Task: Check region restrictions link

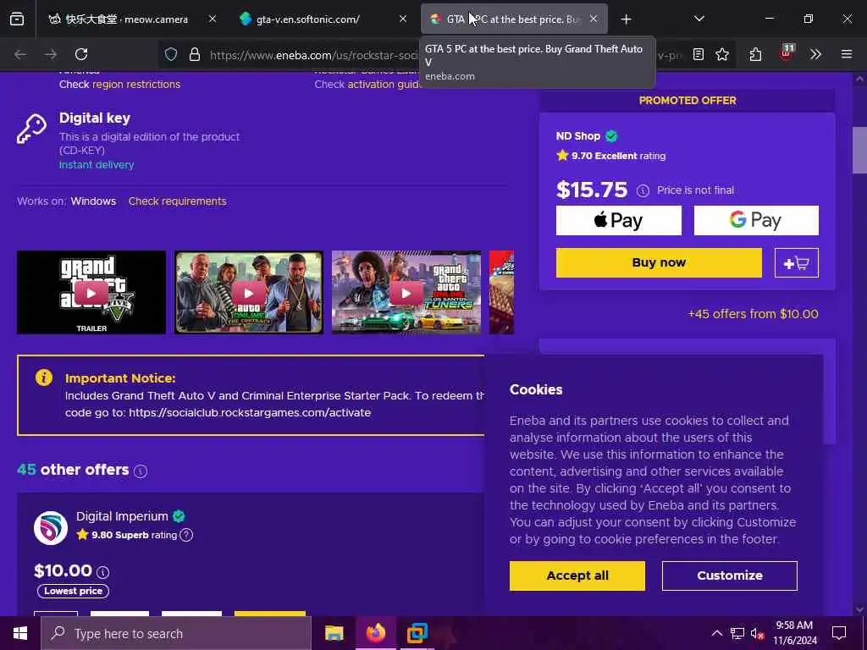Action: pyautogui.click(x=136, y=85)
